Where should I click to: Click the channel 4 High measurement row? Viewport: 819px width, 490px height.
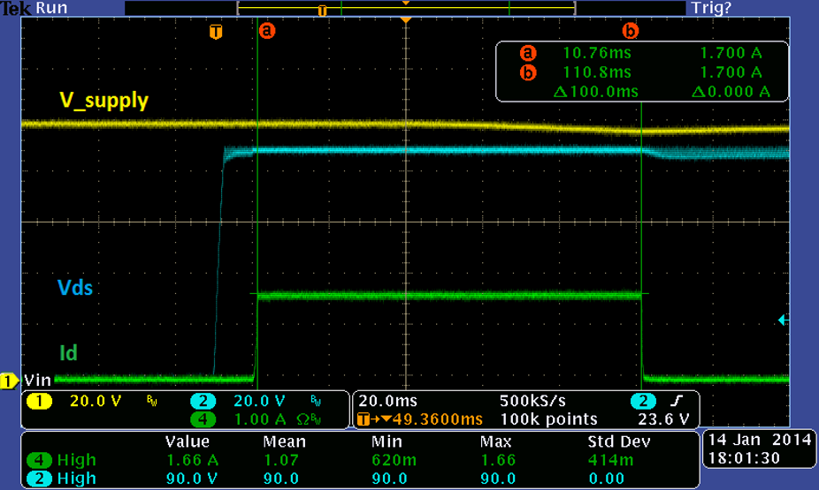(x=76, y=460)
